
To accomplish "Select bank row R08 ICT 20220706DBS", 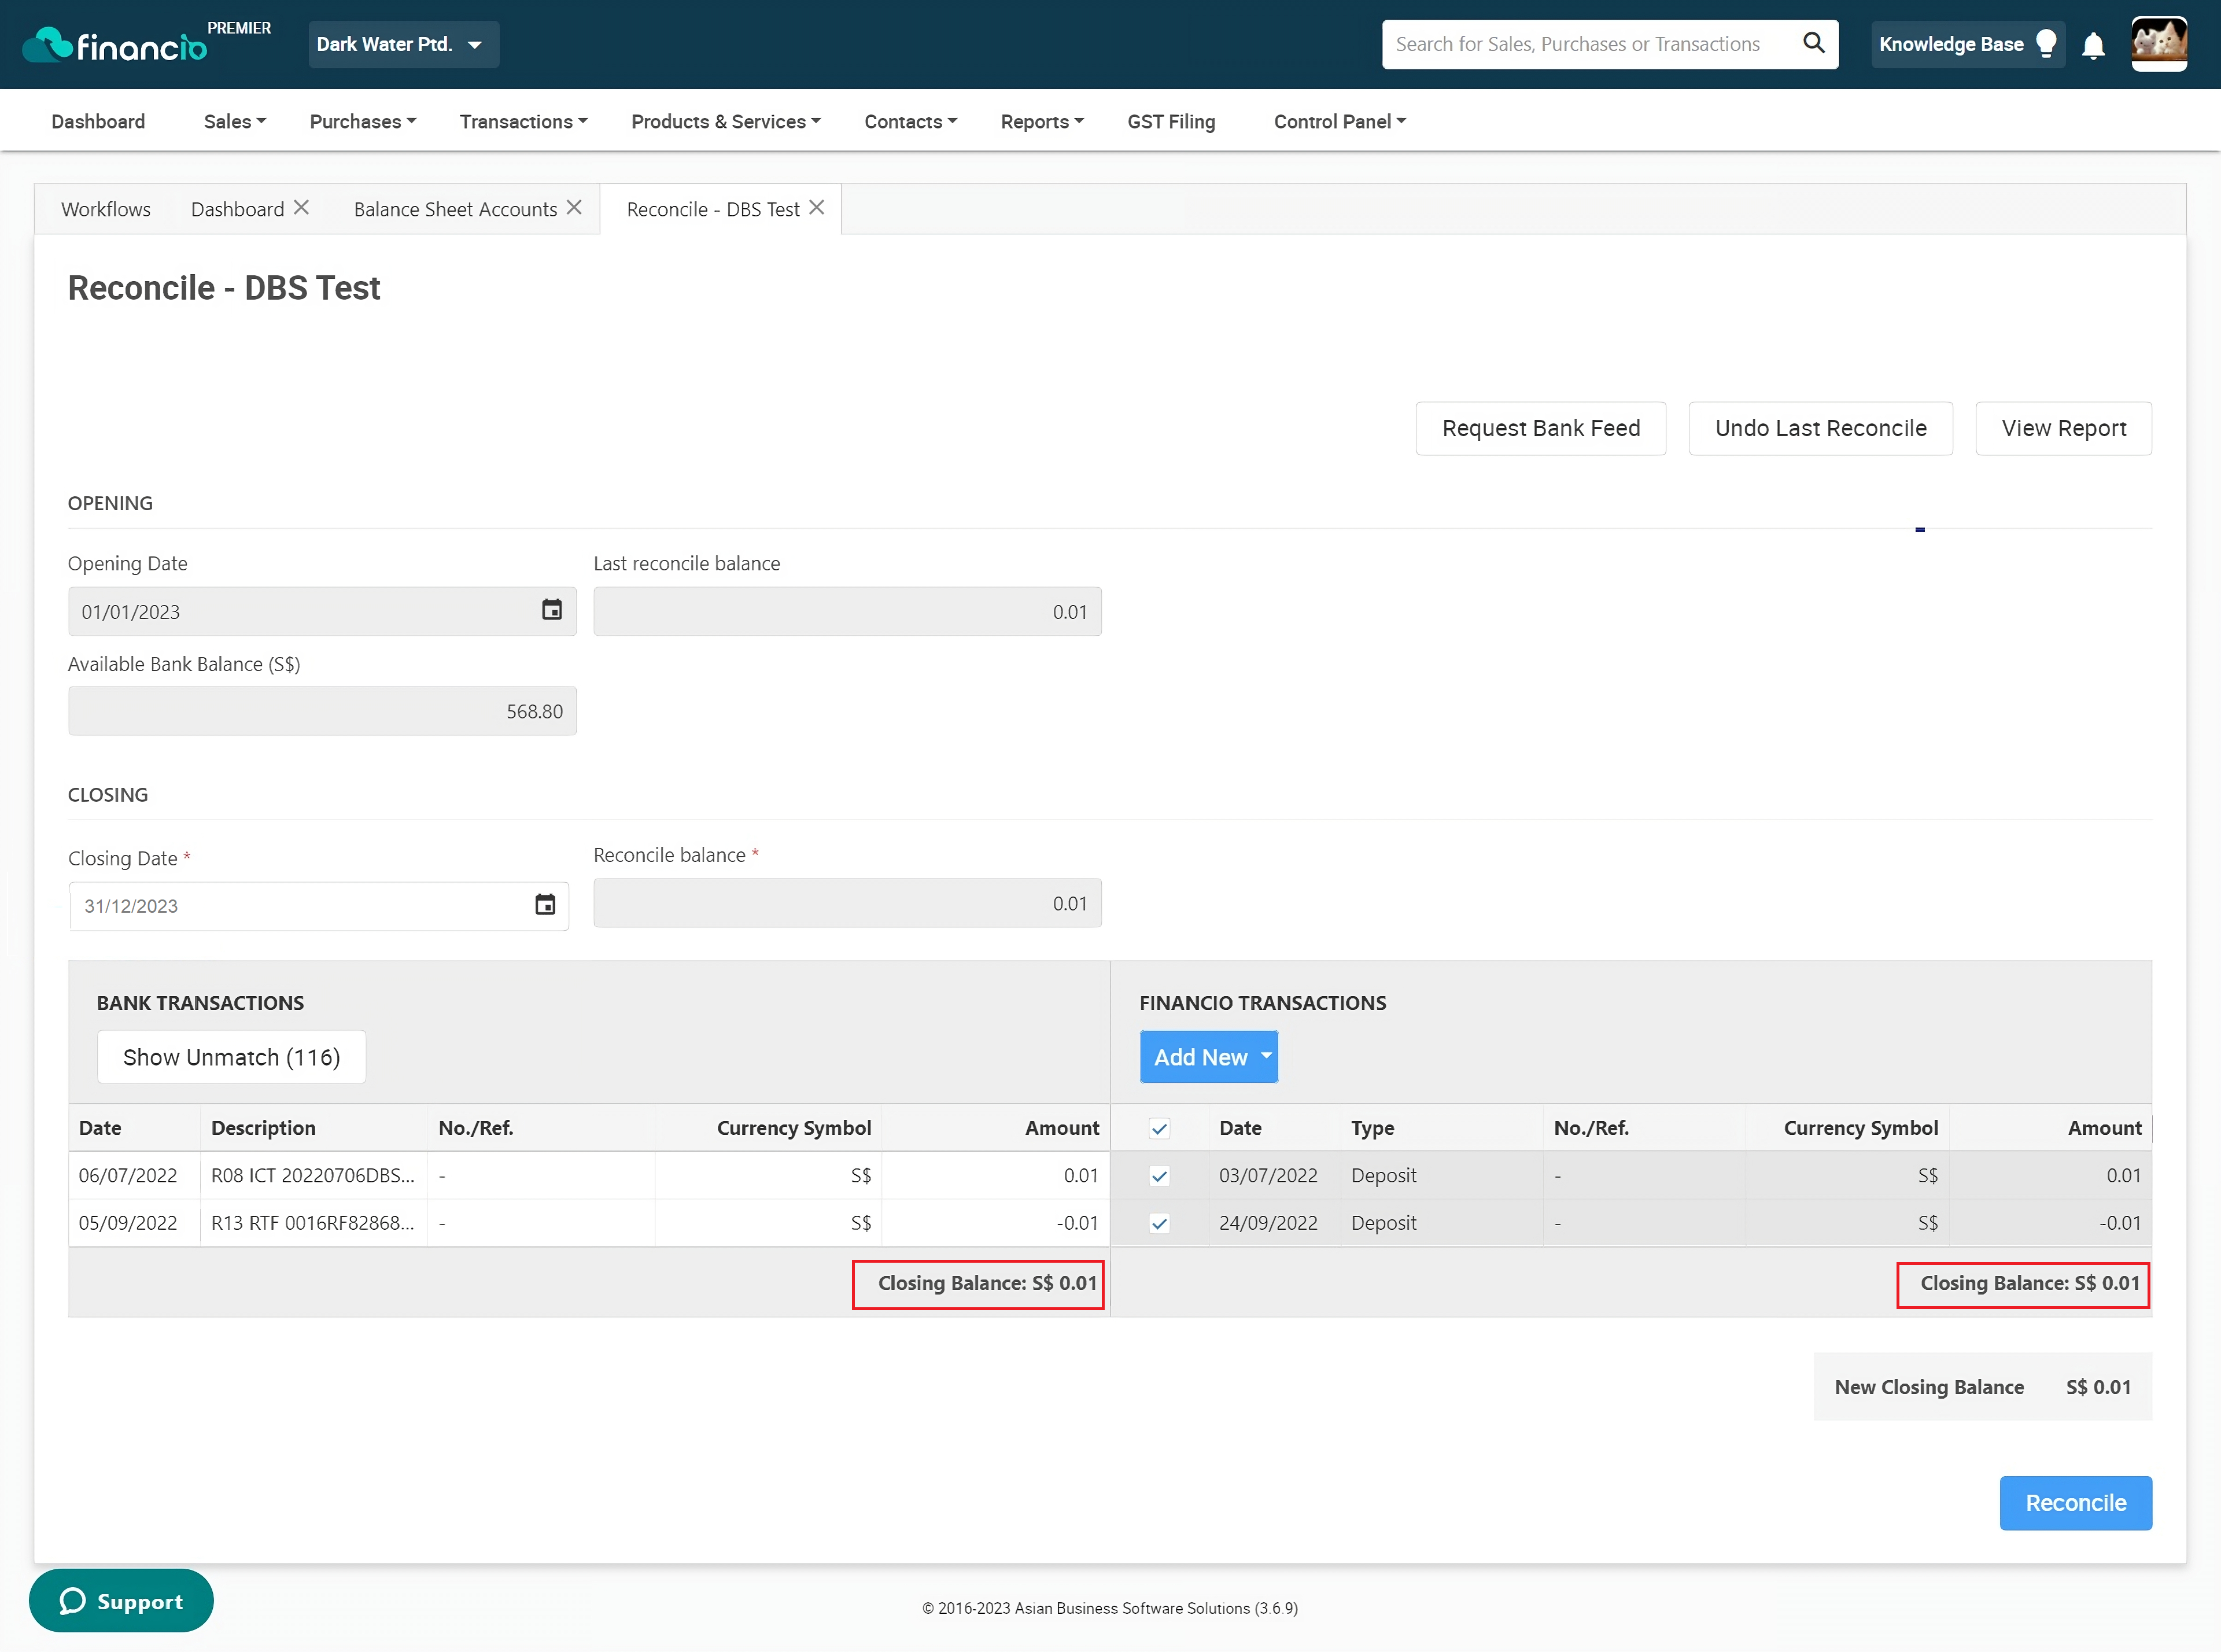I will [588, 1176].
